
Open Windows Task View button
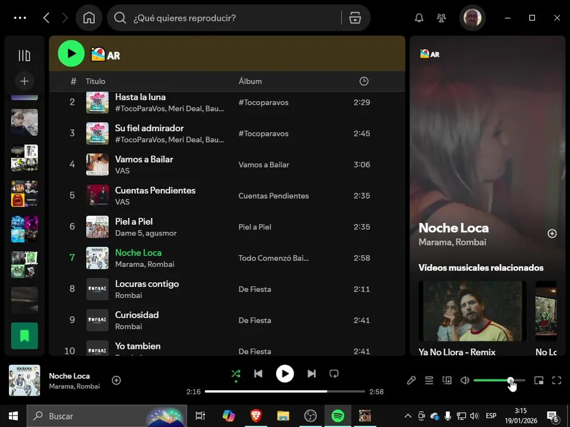[x=200, y=416]
